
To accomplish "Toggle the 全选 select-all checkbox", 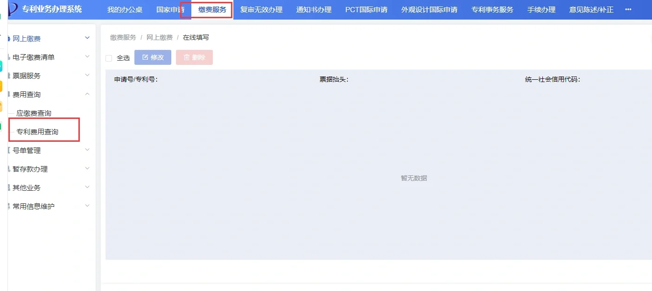I will (x=109, y=58).
